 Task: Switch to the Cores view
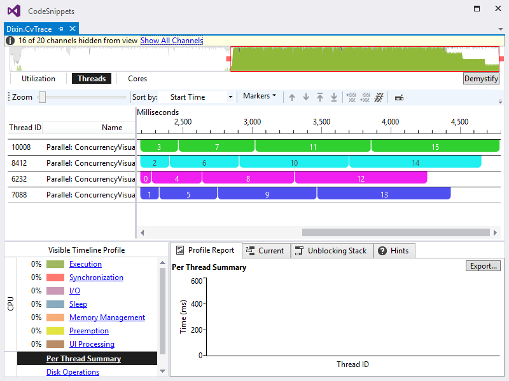coord(137,79)
